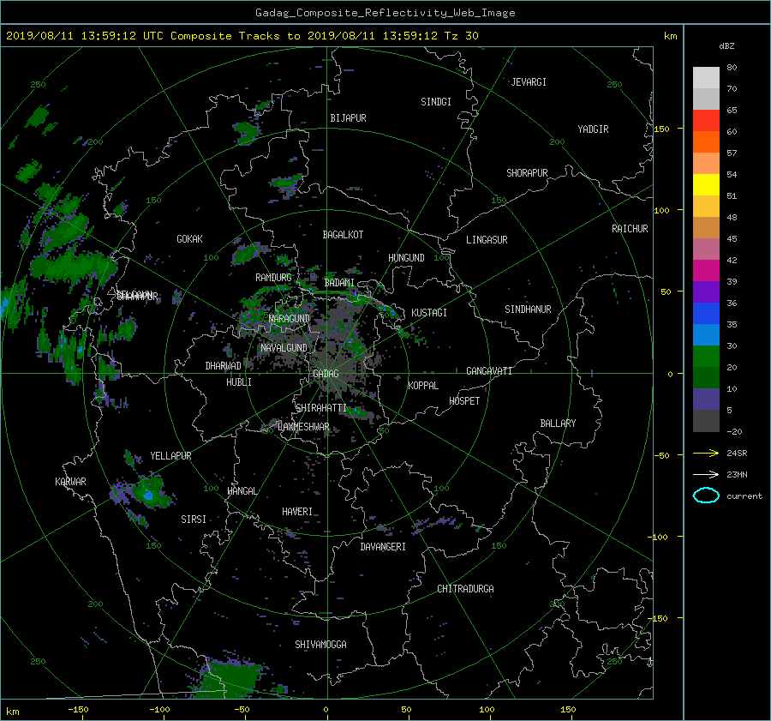Click the HOSPET city label
Viewport: 771px width, 721px height.
click(x=464, y=401)
